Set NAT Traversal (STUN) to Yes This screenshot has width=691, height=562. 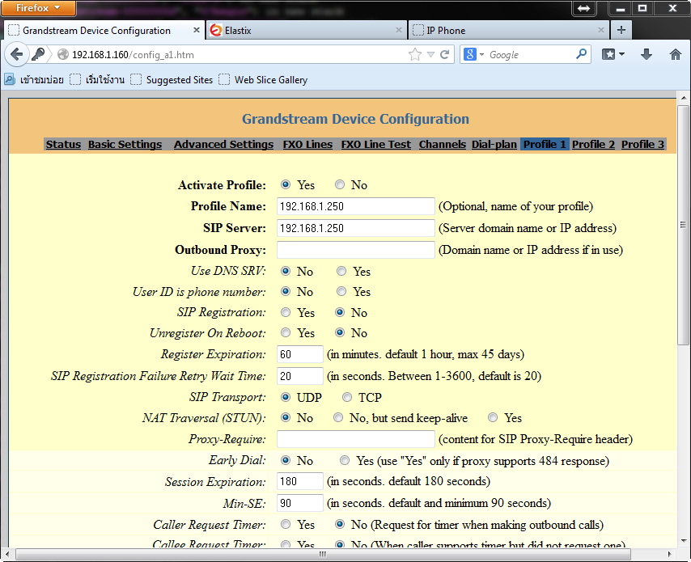click(x=493, y=417)
